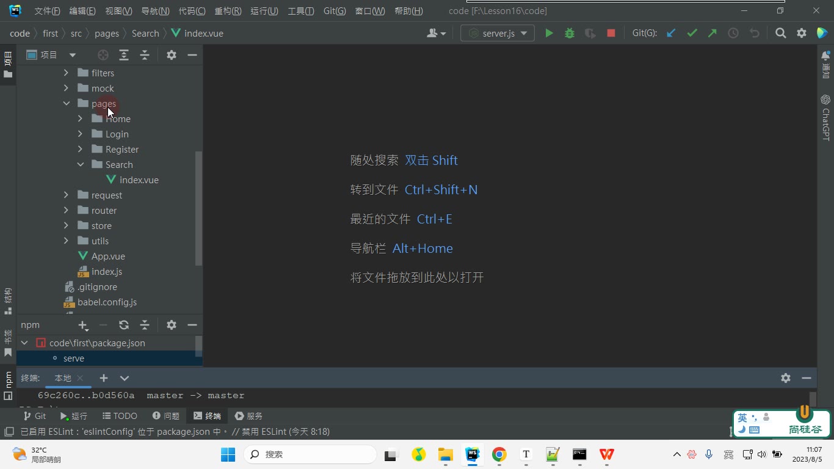
Task: Stop the running process via red square
Action: [x=611, y=34]
